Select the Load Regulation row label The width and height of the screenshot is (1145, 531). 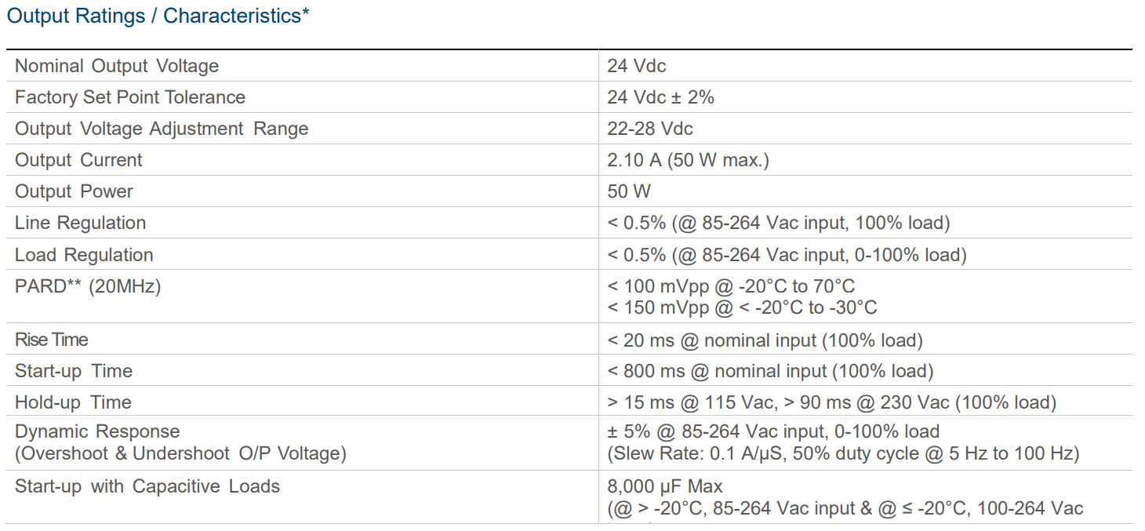pos(84,255)
